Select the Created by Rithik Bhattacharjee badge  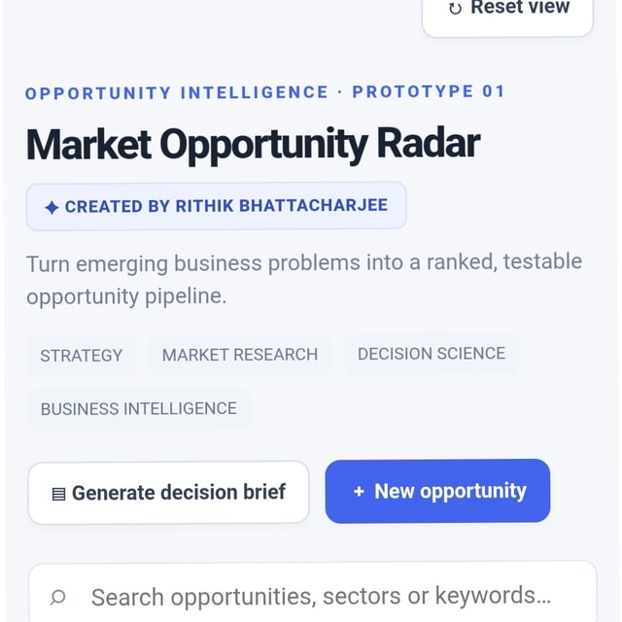point(216,206)
